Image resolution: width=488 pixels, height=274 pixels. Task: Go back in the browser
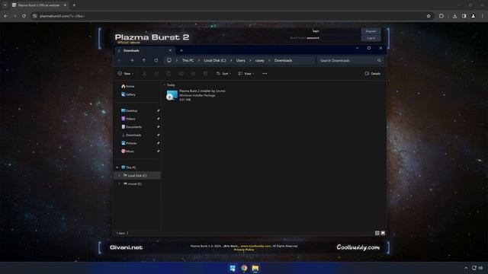[x=5, y=16]
